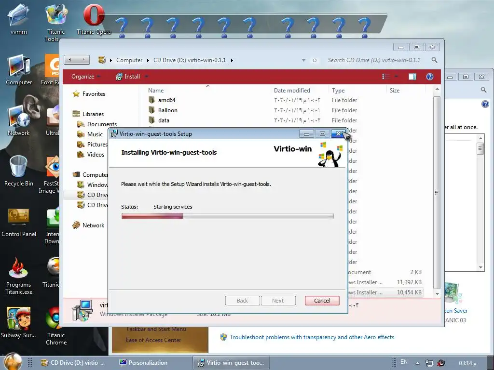Sort by Date modified column header
The height and width of the screenshot is (370, 494).
(x=299, y=90)
